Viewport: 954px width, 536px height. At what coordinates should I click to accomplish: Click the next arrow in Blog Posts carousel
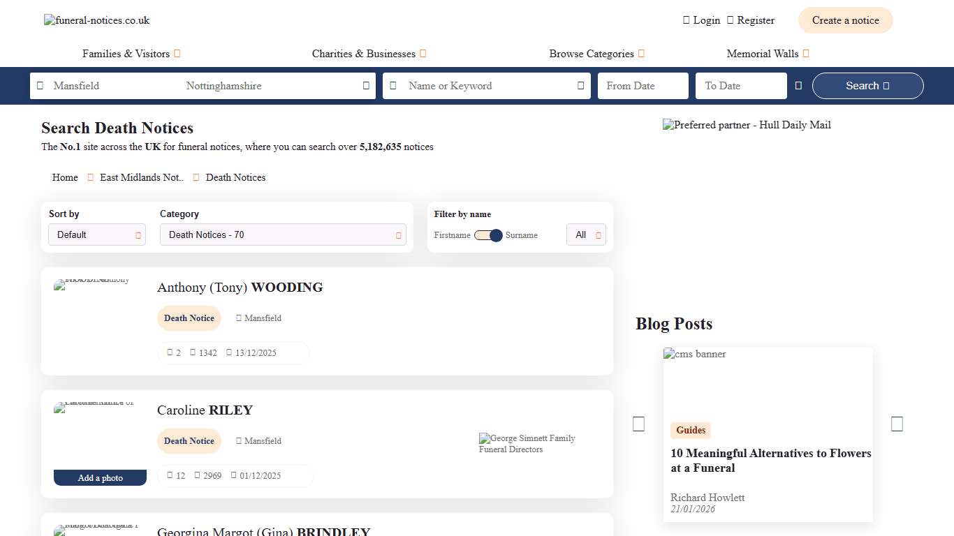click(x=897, y=424)
